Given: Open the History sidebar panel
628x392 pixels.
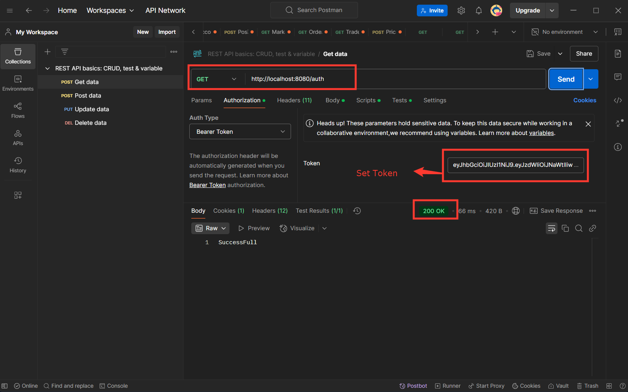Looking at the screenshot, I should pos(18,165).
